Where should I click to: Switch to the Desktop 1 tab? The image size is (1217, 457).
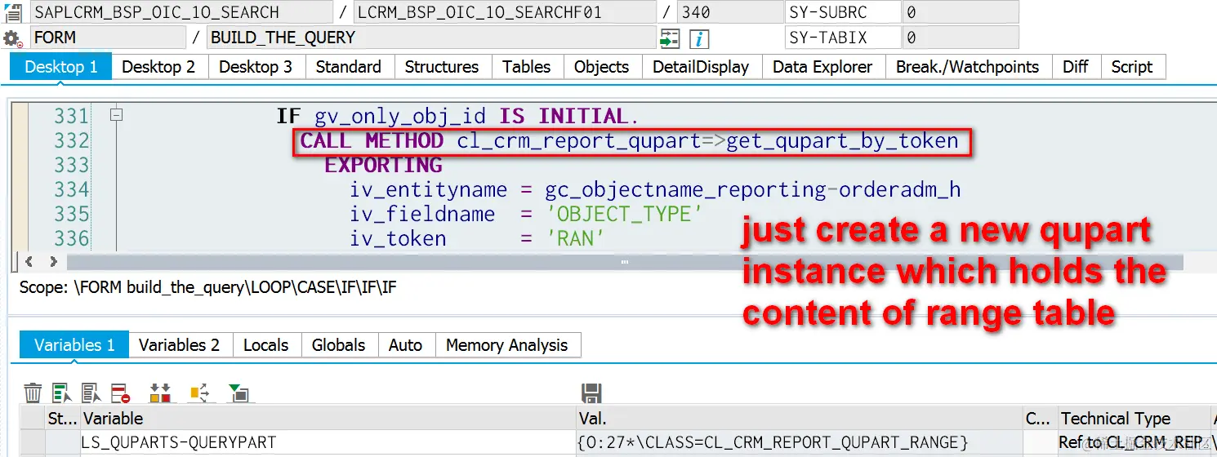[x=61, y=67]
